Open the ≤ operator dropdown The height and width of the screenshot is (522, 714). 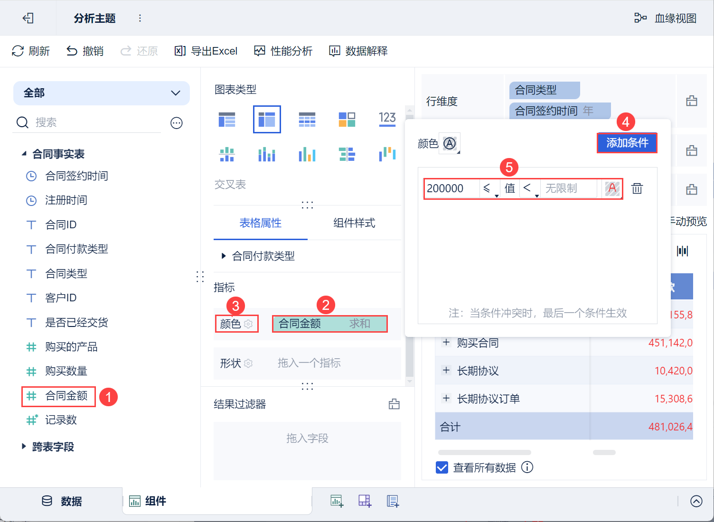(x=489, y=188)
